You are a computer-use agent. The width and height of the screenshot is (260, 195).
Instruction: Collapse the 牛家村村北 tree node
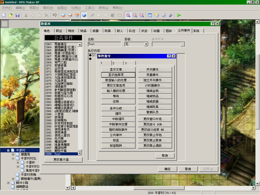pyautogui.click(x=13, y=158)
